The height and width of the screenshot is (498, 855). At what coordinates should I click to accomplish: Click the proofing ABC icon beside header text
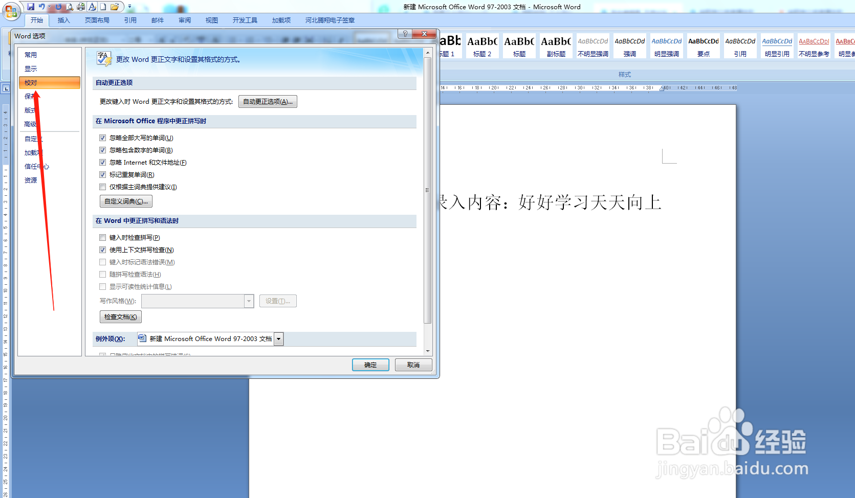click(104, 59)
